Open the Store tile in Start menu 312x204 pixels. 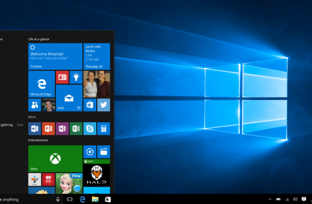pos(90,105)
